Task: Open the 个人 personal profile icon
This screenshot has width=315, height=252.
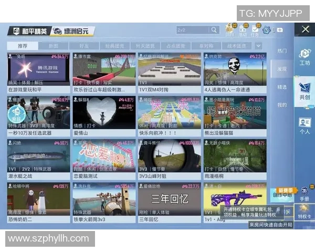Action: tap(304, 125)
